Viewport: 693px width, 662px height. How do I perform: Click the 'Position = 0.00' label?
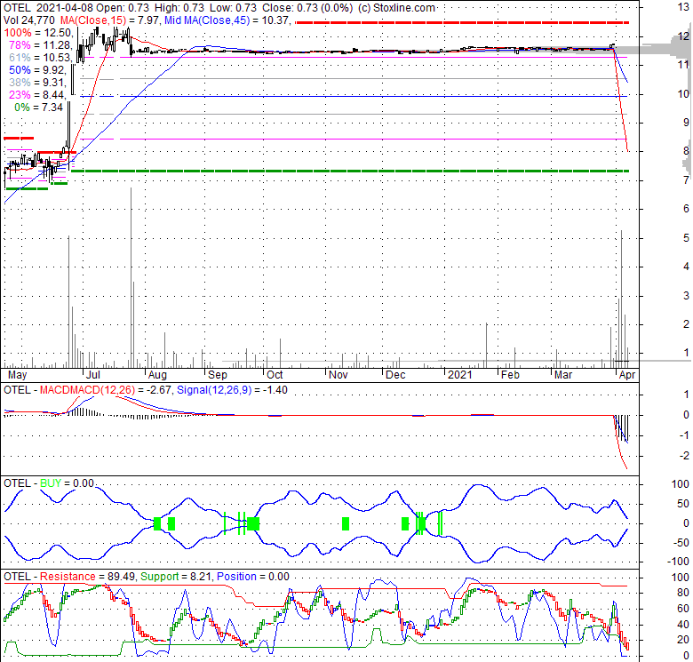point(253,577)
